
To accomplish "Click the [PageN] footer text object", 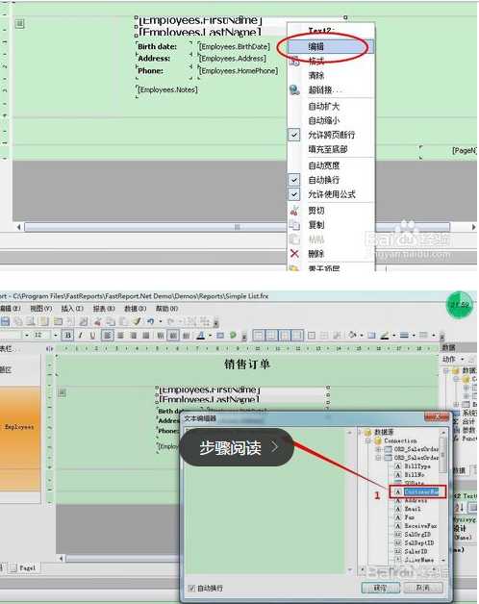I will pos(465,151).
